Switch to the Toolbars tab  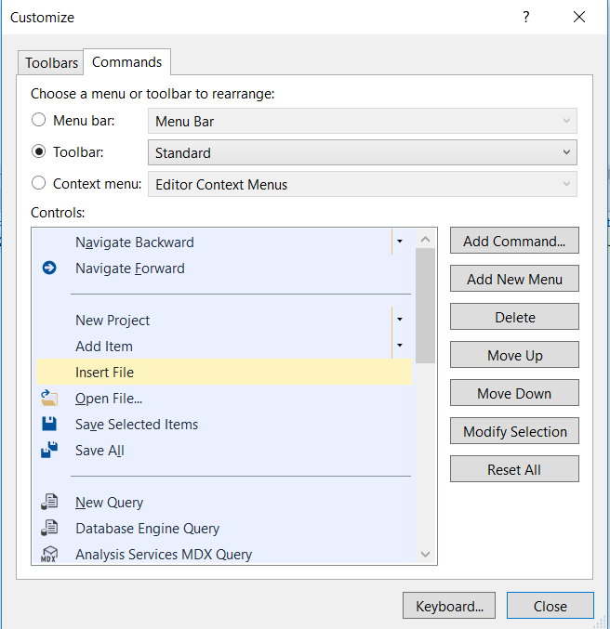click(x=51, y=63)
